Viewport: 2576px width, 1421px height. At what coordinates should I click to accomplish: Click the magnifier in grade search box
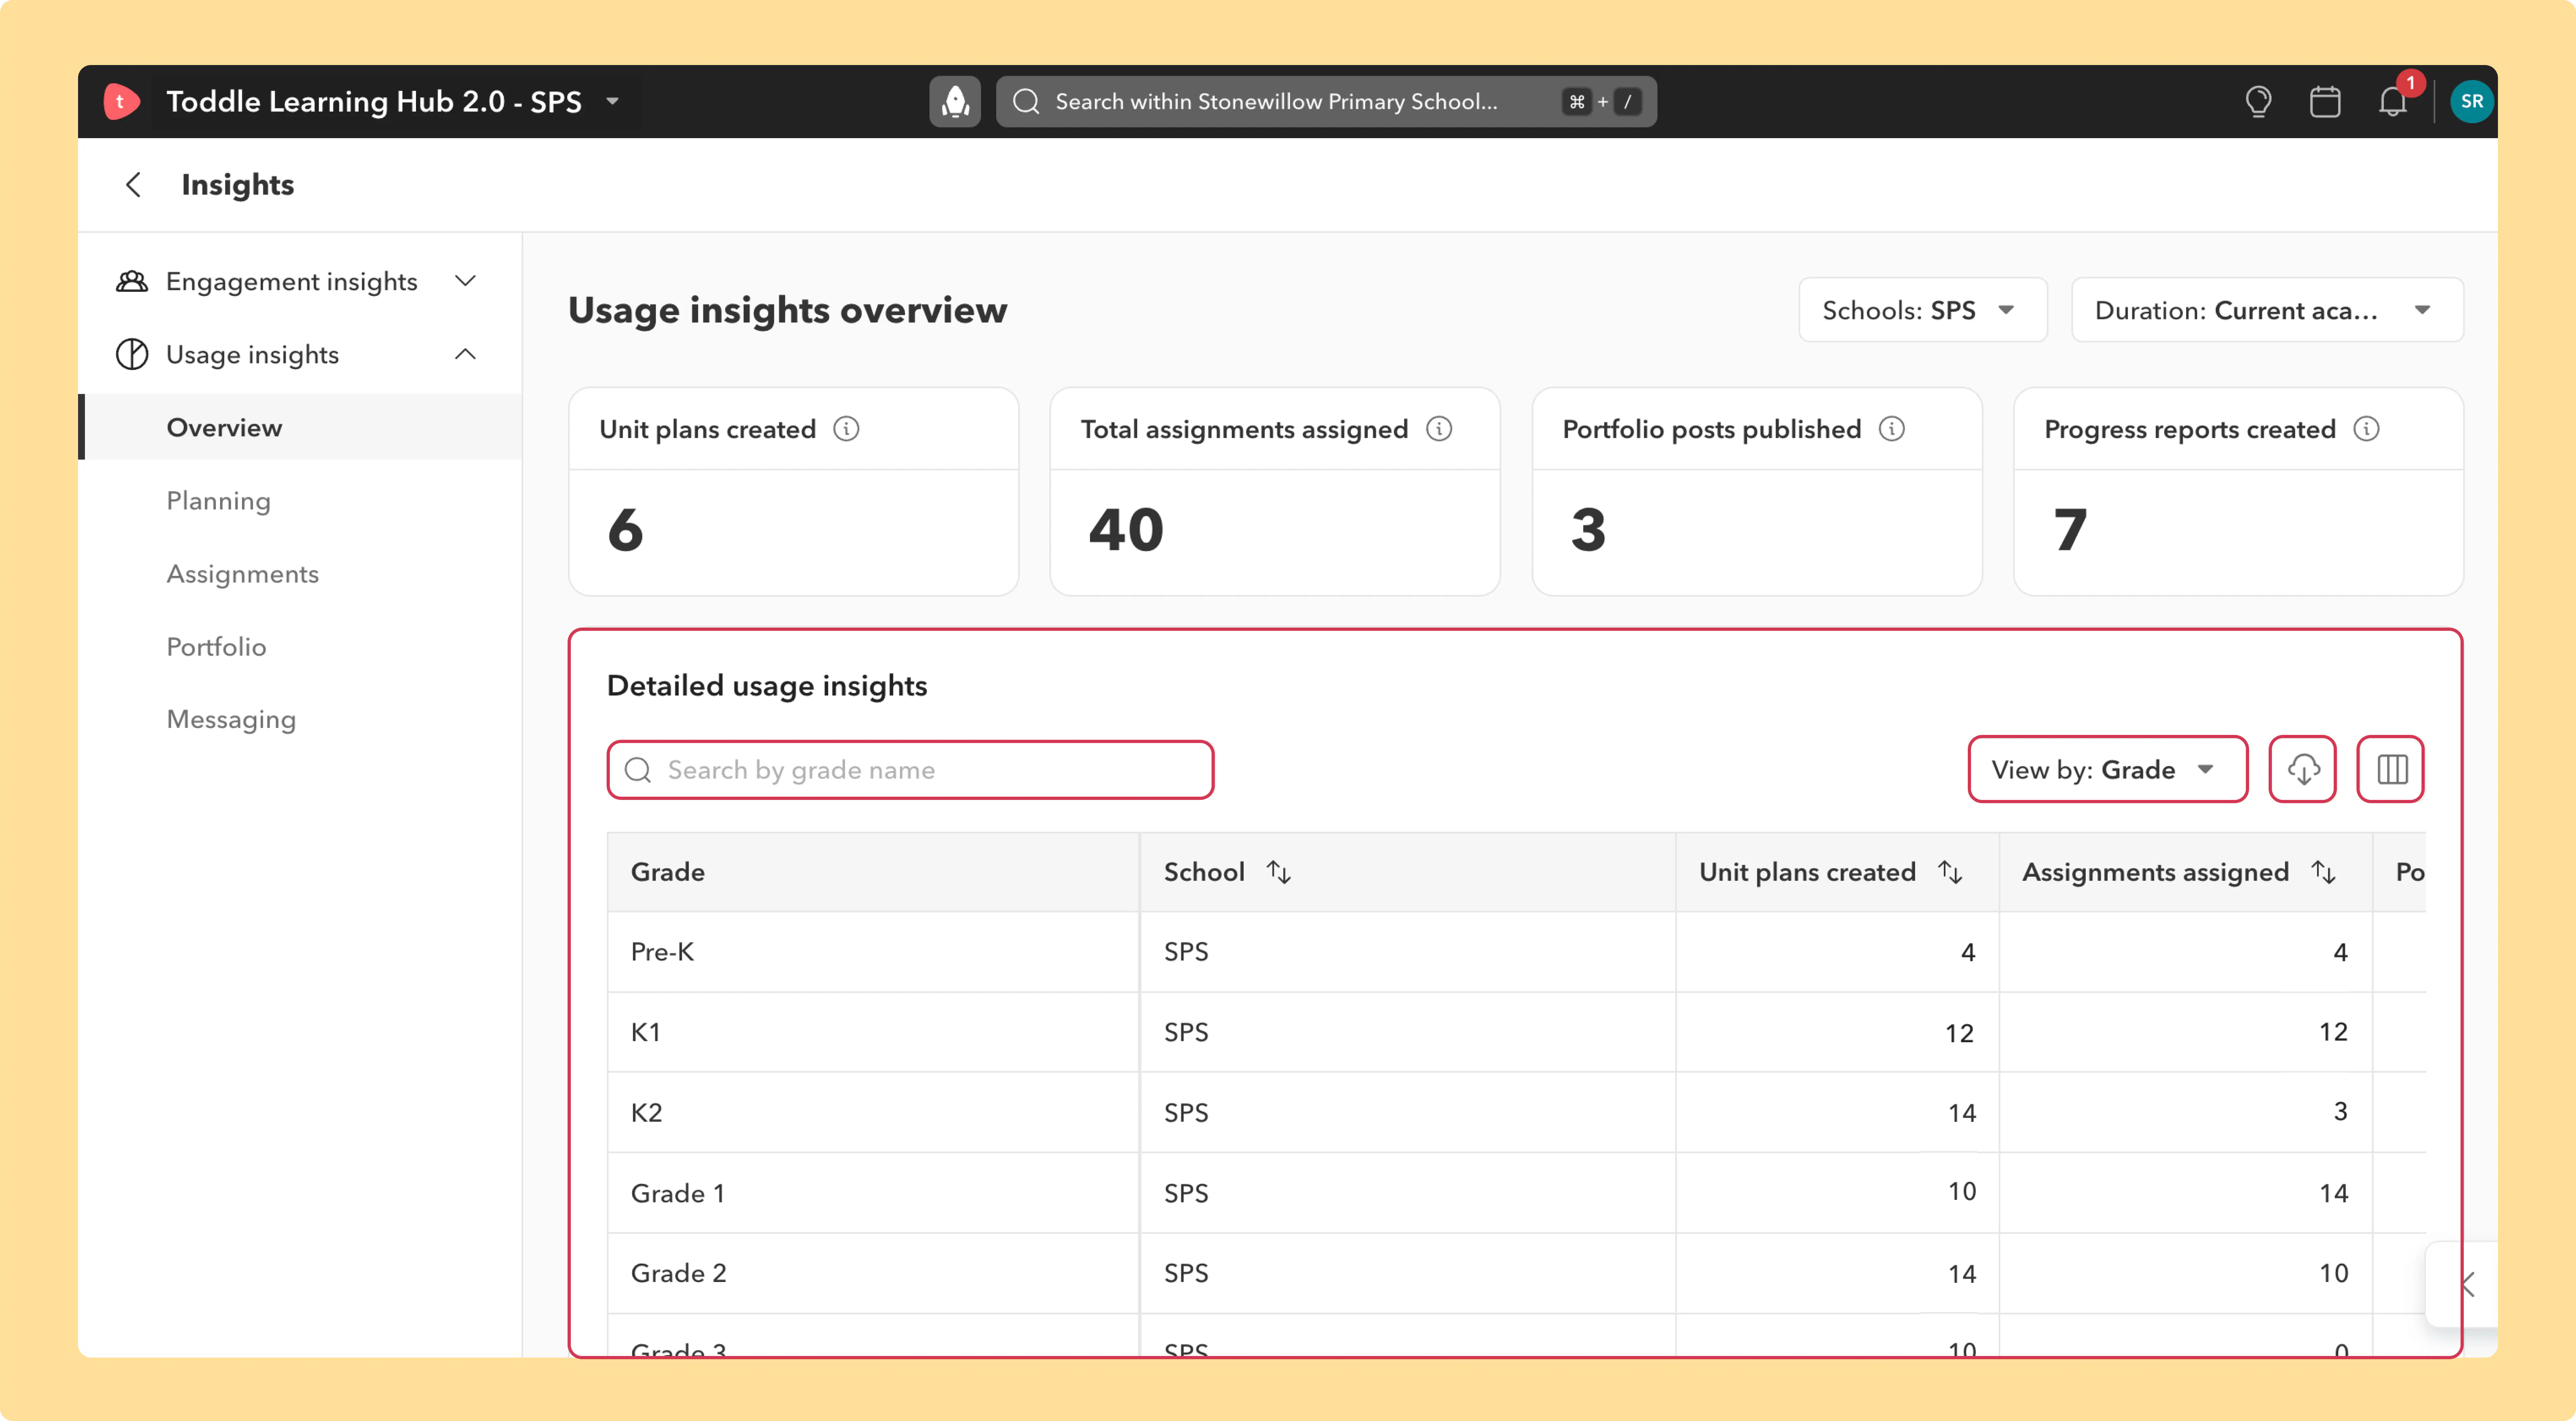638,770
